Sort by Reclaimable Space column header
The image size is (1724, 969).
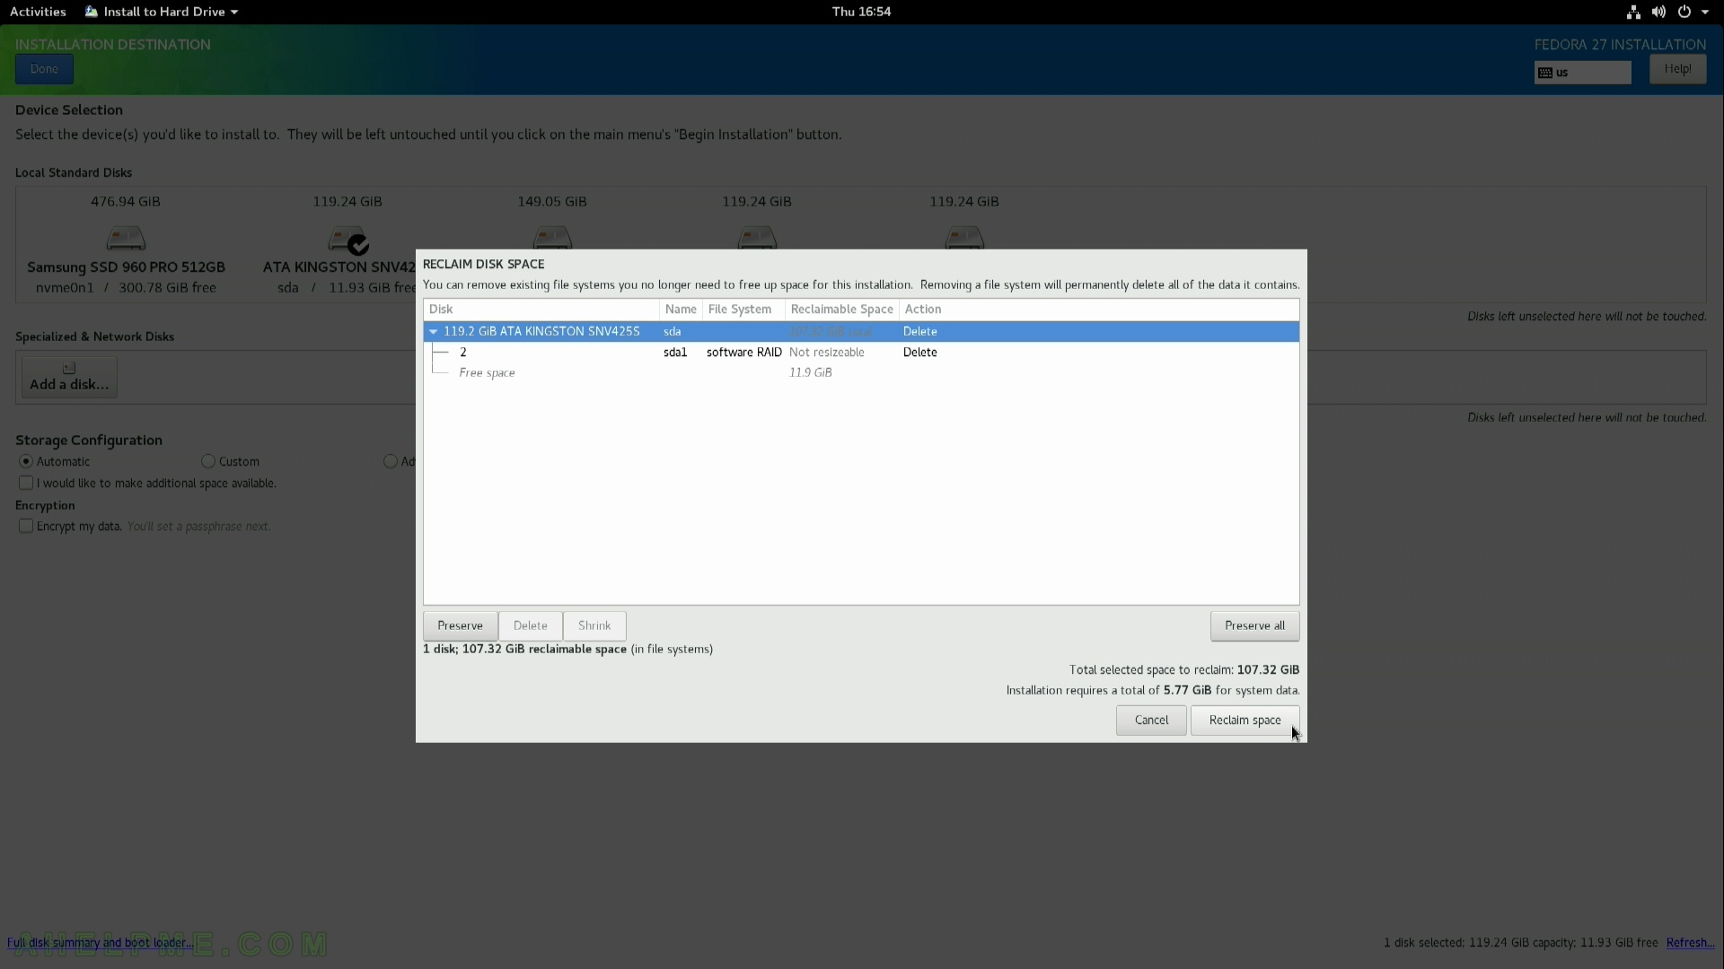[x=841, y=310]
